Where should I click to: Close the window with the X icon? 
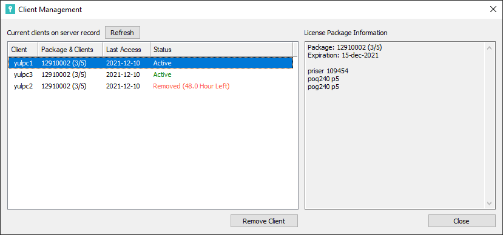pyautogui.click(x=493, y=9)
